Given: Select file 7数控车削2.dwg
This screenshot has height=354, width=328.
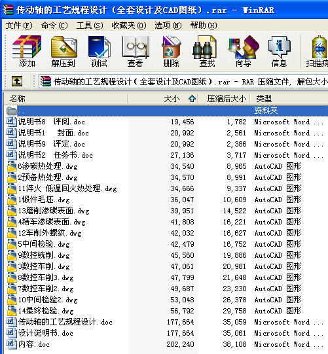Looking at the screenshot, I should tap(46, 289).
